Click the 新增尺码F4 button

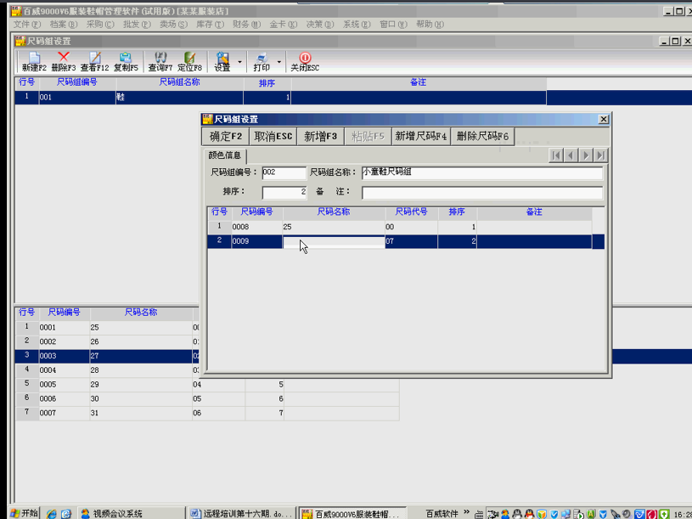point(420,136)
